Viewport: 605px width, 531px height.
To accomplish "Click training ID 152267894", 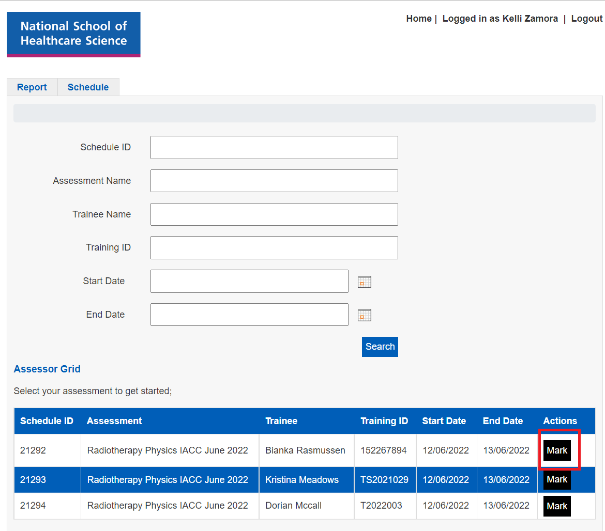I will point(384,450).
